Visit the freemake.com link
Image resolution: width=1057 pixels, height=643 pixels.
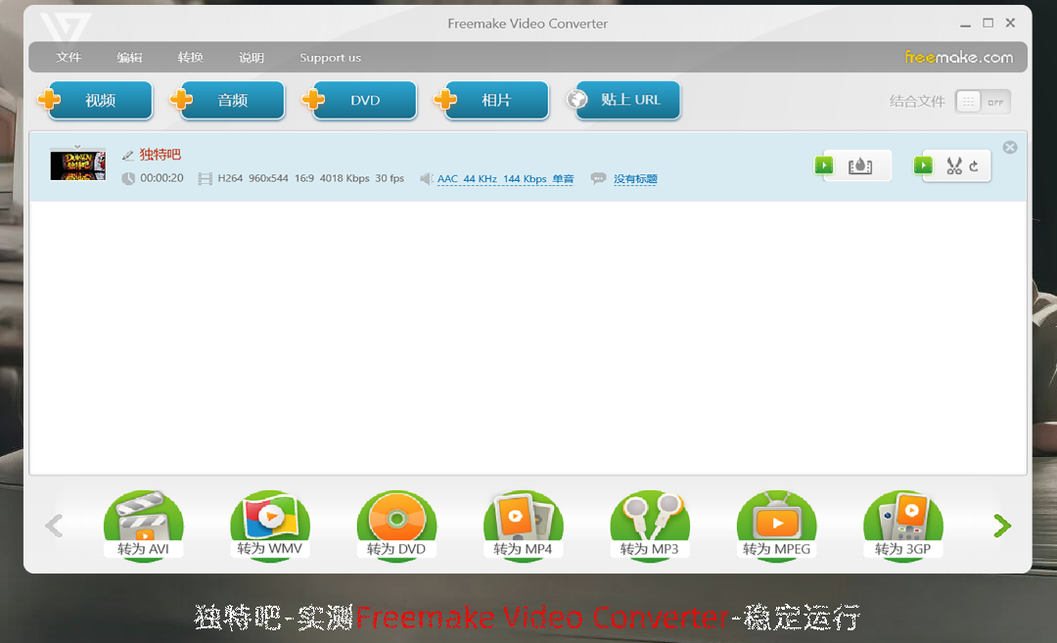(x=958, y=58)
